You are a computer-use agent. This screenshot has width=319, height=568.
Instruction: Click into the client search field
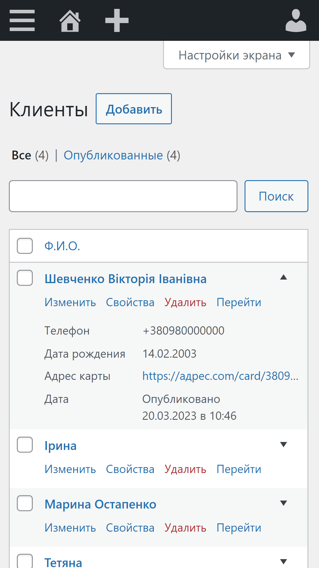pos(123,196)
